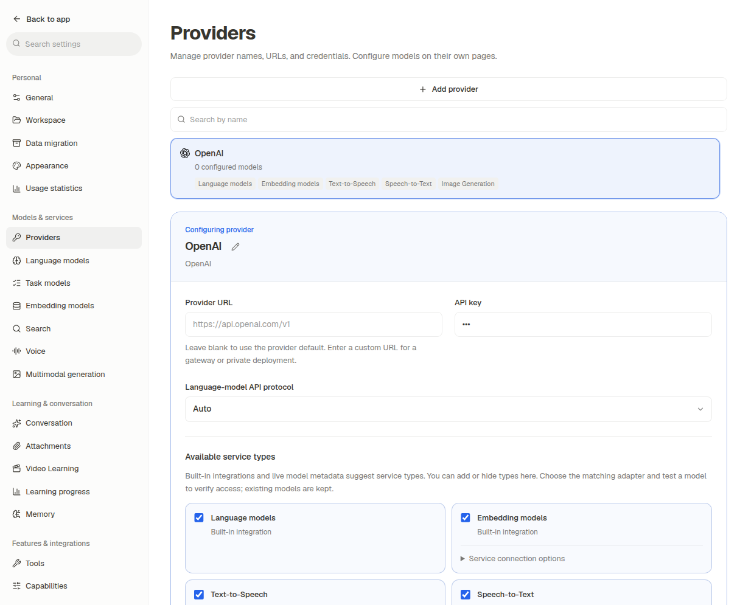Viewport: 754px width, 605px height.
Task: Click the Back to app arrow icon
Action: pyautogui.click(x=16, y=19)
